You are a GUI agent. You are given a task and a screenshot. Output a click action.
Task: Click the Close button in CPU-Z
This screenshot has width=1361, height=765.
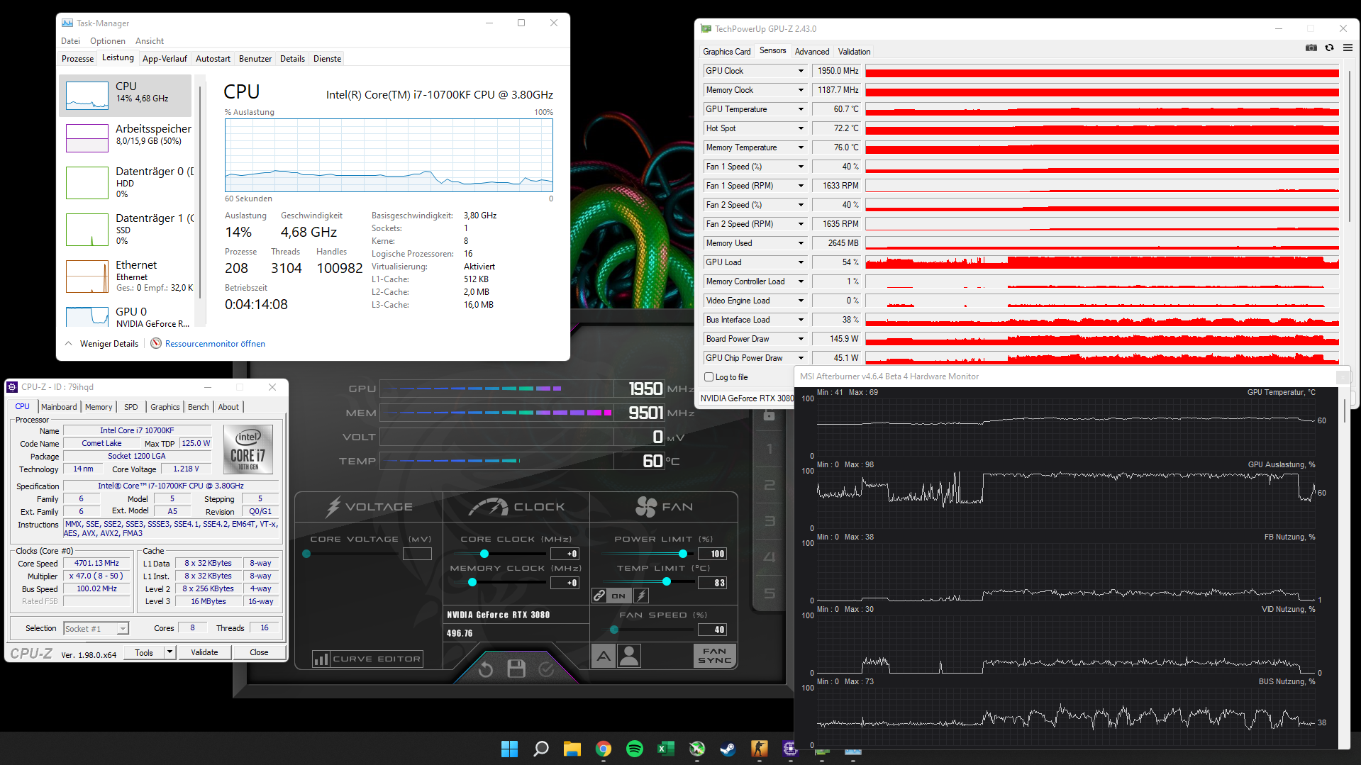pos(259,652)
